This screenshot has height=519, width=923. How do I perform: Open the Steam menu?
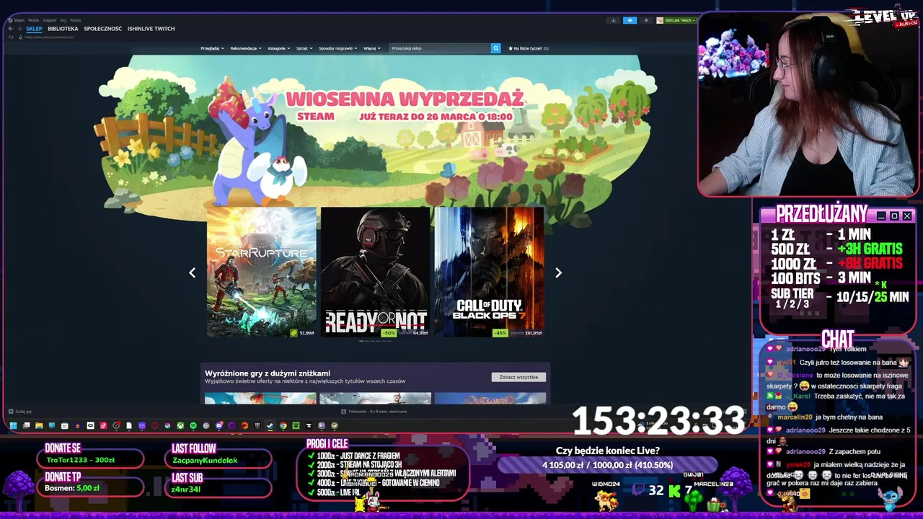pos(19,20)
